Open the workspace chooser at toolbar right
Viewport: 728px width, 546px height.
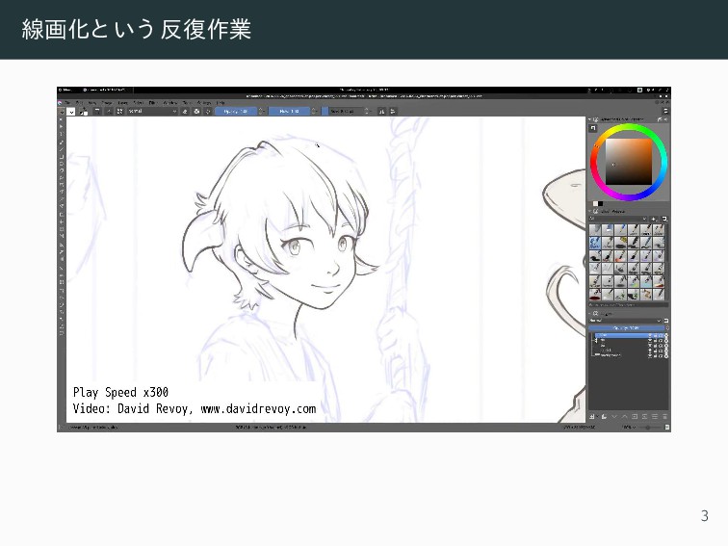pyautogui.click(x=665, y=112)
